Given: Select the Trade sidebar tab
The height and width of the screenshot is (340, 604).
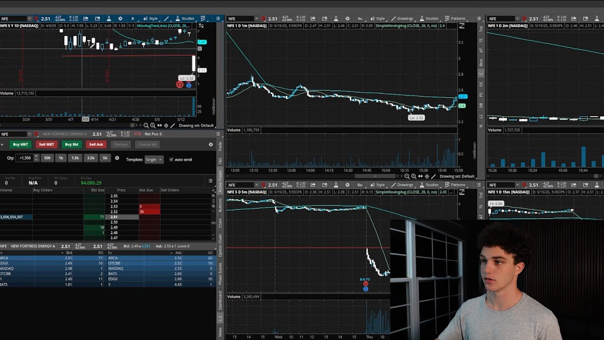Looking at the screenshot, I should (220, 147).
